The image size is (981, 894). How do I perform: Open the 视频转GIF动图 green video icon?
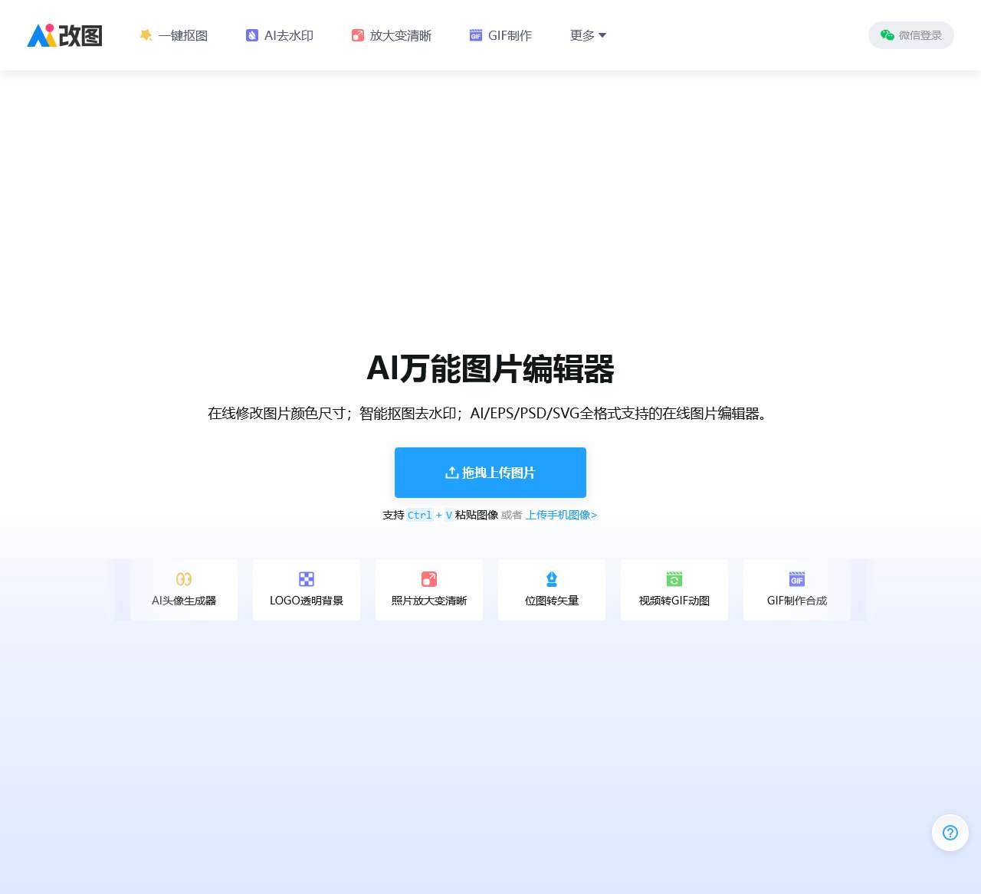(x=674, y=579)
